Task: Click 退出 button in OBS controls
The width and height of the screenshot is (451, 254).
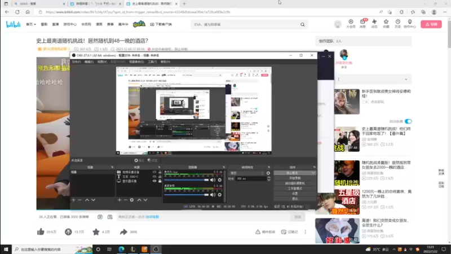Action: [294, 199]
